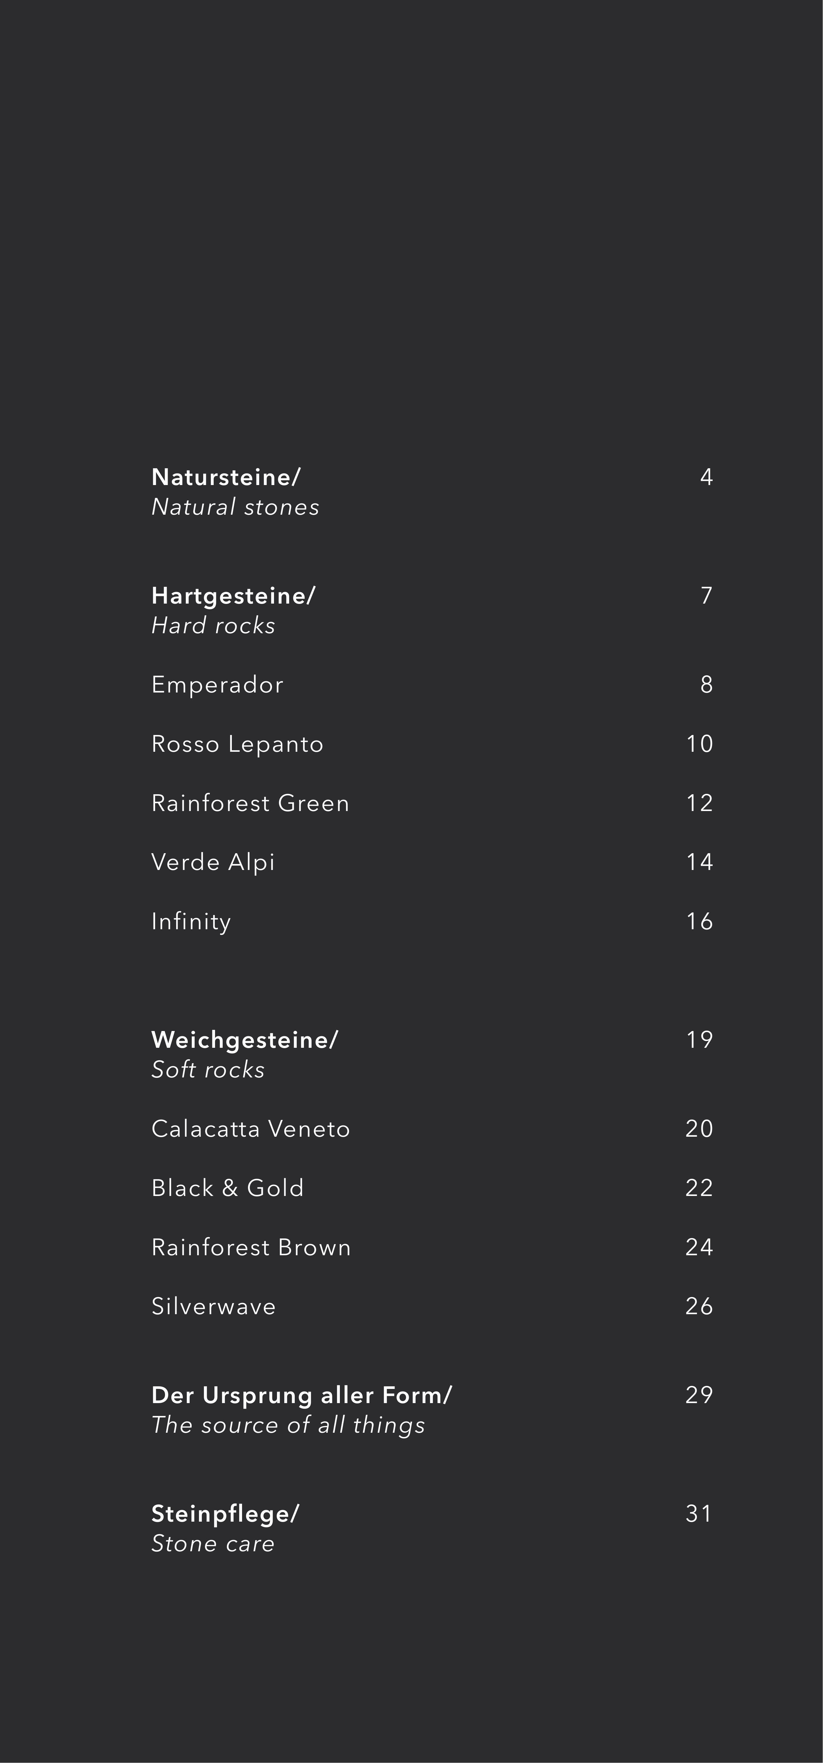Jump to Rainforest Brown
The width and height of the screenshot is (823, 1763).
(x=251, y=1247)
